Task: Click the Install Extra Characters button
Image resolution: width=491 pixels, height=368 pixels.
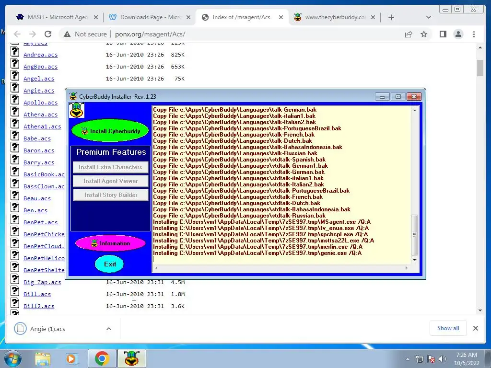Action: [110, 167]
